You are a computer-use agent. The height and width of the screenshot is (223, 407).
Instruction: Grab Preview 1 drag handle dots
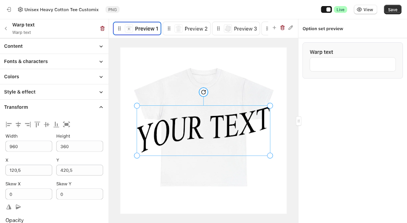[119, 28]
